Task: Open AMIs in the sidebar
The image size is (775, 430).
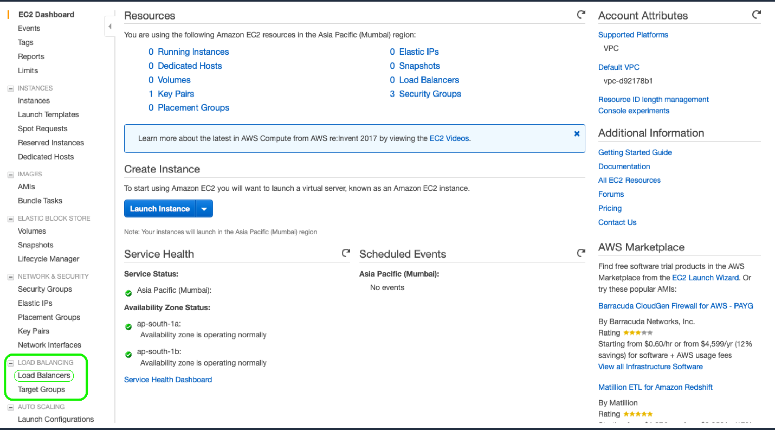Action: [x=26, y=187]
